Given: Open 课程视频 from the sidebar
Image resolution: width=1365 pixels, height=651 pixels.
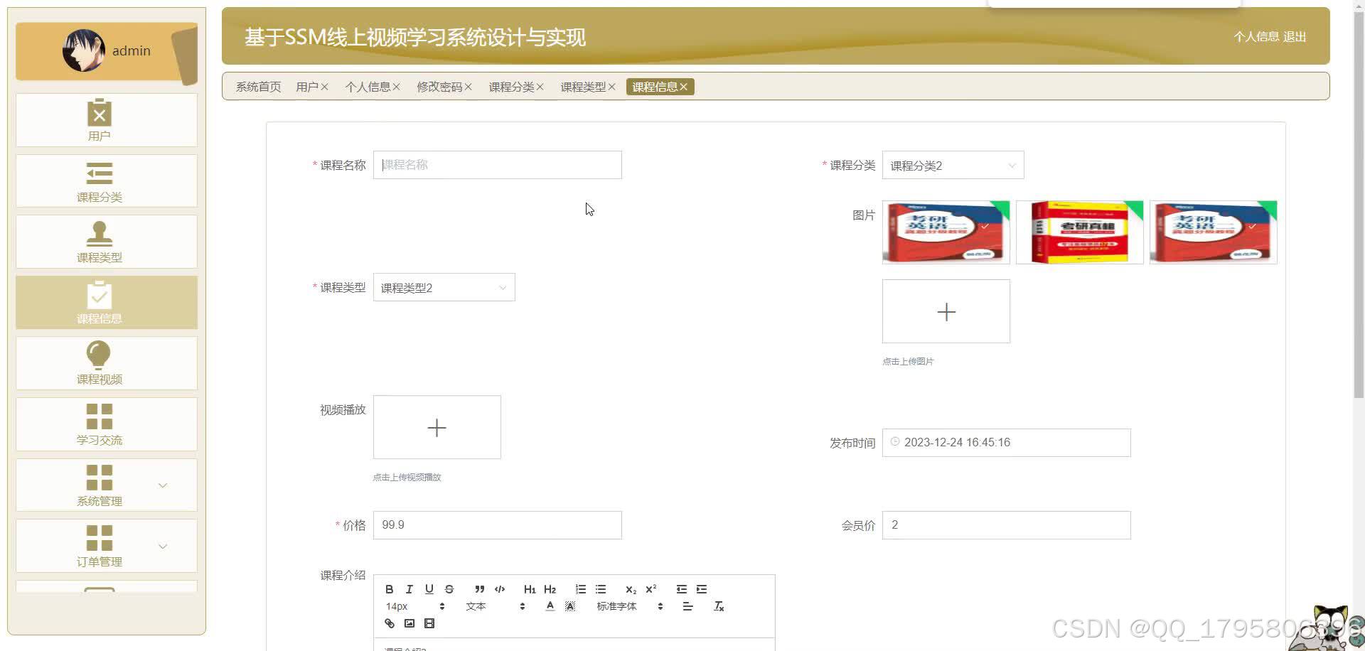Looking at the screenshot, I should [x=99, y=362].
